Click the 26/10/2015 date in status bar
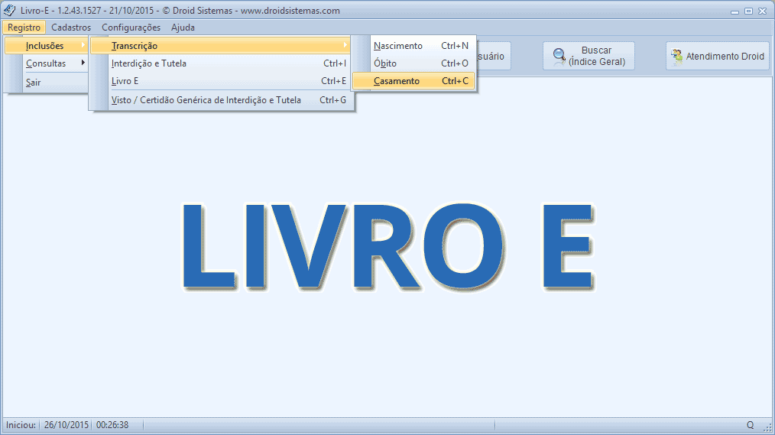This screenshot has width=775, height=435. click(66, 425)
